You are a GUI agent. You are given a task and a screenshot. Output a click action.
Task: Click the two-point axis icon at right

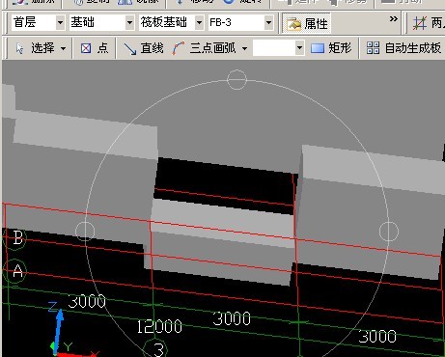[420, 23]
